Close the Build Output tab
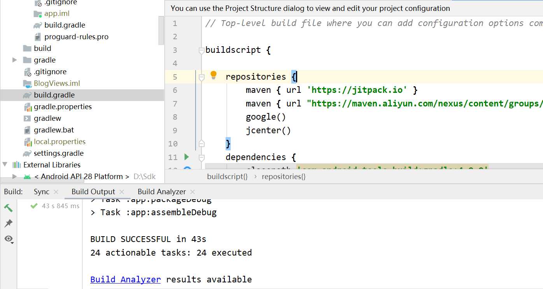The width and height of the screenshot is (543, 289). click(122, 192)
